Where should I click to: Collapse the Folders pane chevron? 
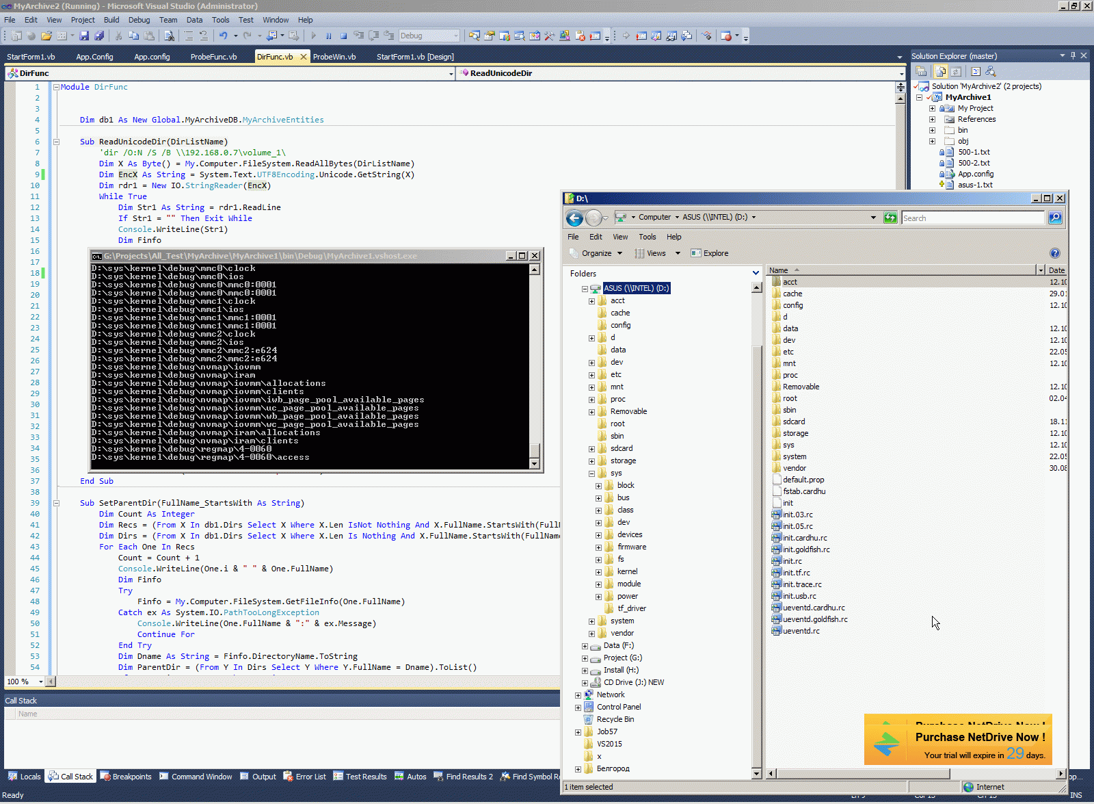pyautogui.click(x=756, y=273)
